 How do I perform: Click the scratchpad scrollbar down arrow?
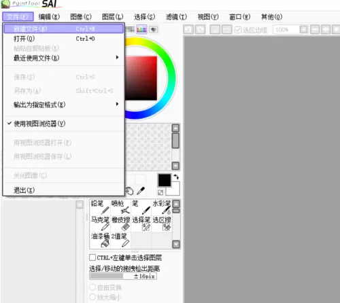[175, 166]
